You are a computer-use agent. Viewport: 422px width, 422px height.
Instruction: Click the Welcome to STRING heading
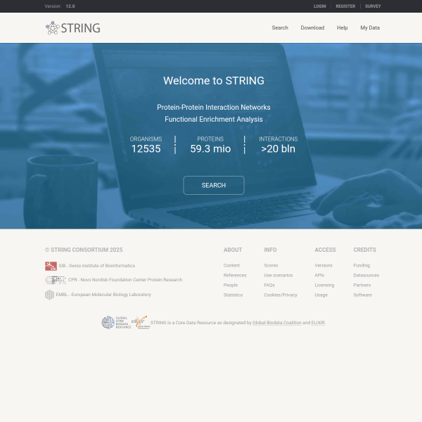click(x=214, y=81)
